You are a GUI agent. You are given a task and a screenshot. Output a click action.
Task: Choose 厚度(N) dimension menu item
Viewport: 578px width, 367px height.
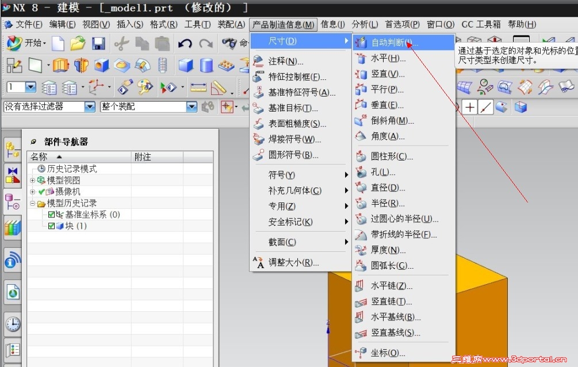pyautogui.click(x=404, y=250)
